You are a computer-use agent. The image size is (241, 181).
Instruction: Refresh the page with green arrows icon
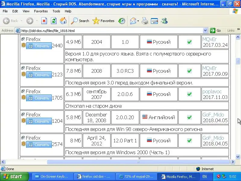point(54,21)
